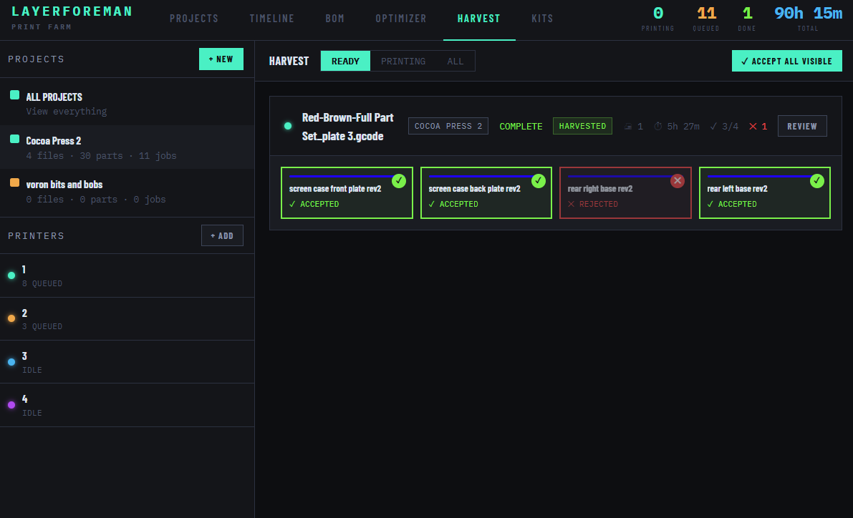This screenshot has width=853, height=518.
Task: Click Accept All Visible button
Action: (x=786, y=61)
